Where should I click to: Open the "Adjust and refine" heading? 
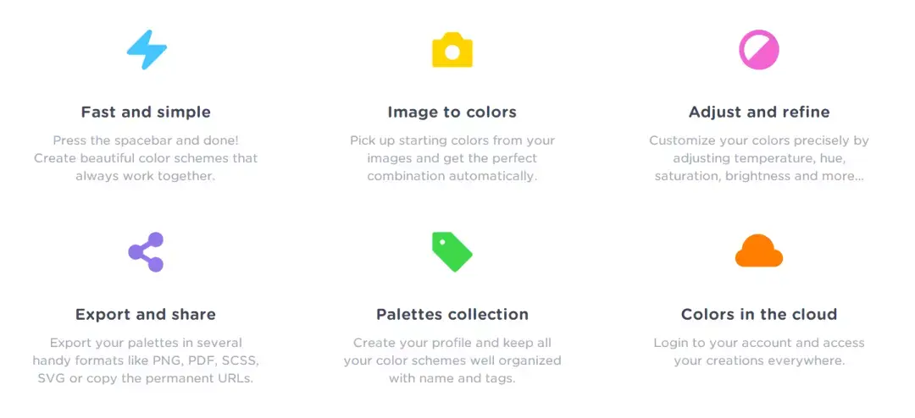(759, 112)
